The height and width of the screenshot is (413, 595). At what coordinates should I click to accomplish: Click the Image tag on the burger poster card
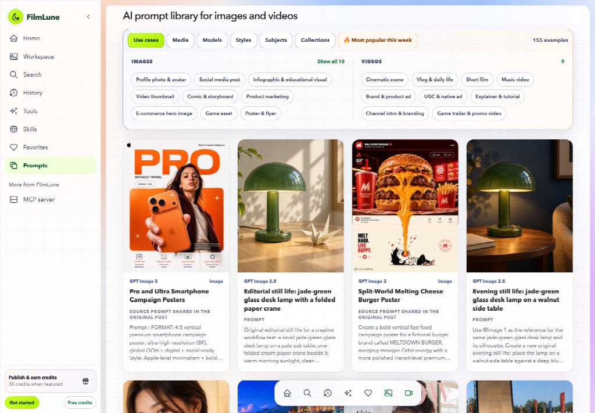point(445,281)
